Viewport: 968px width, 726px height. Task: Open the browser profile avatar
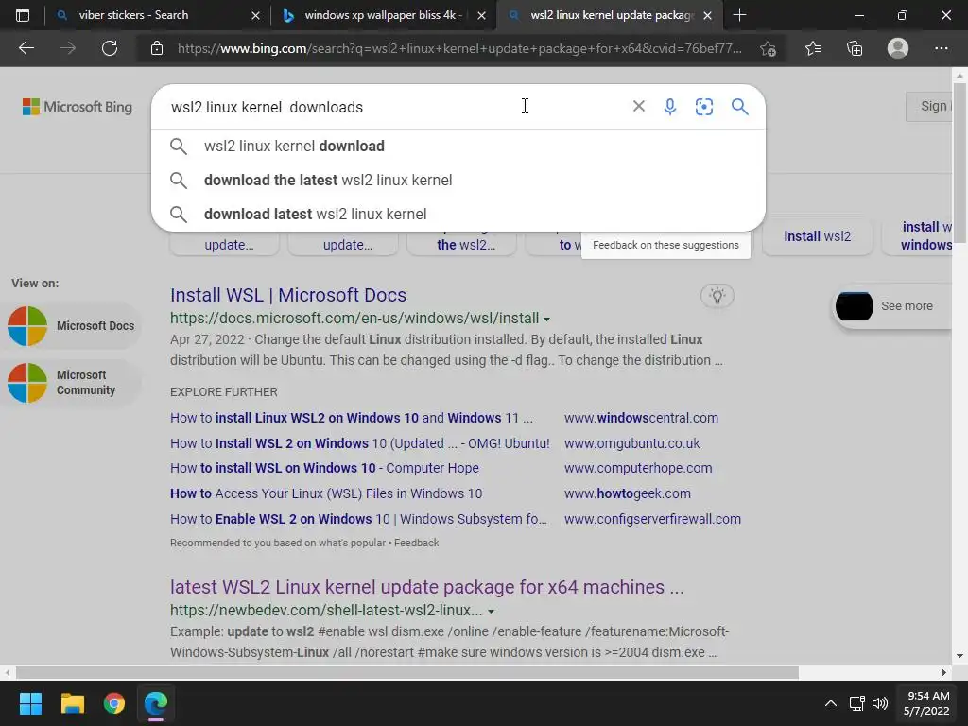898,48
